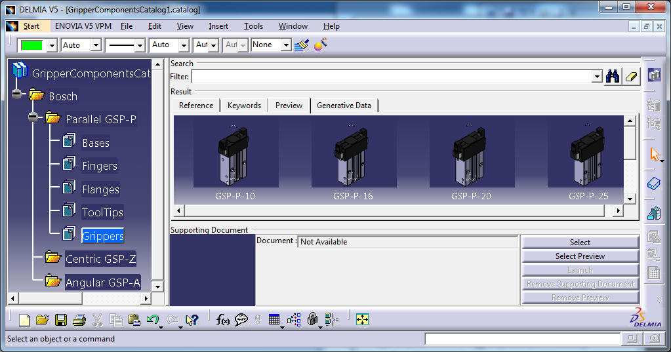671x352 pixels.
Task: Select the Angular GSP-A chapter
Action: coord(103,283)
